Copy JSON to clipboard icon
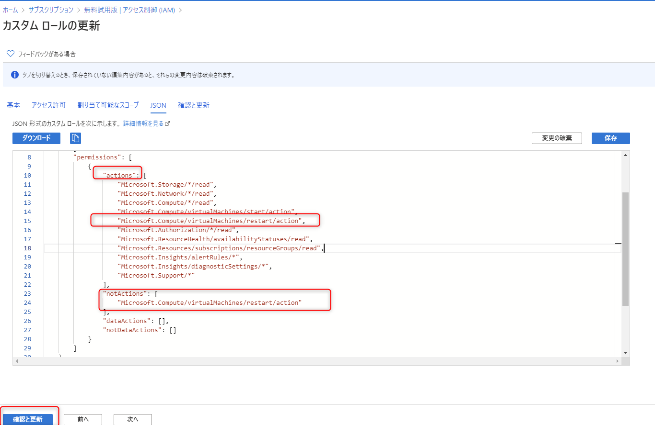Viewport: 655px width, 425px height. point(75,138)
